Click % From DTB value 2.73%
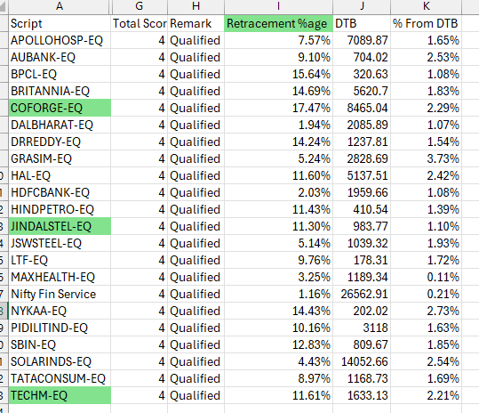 427,312
